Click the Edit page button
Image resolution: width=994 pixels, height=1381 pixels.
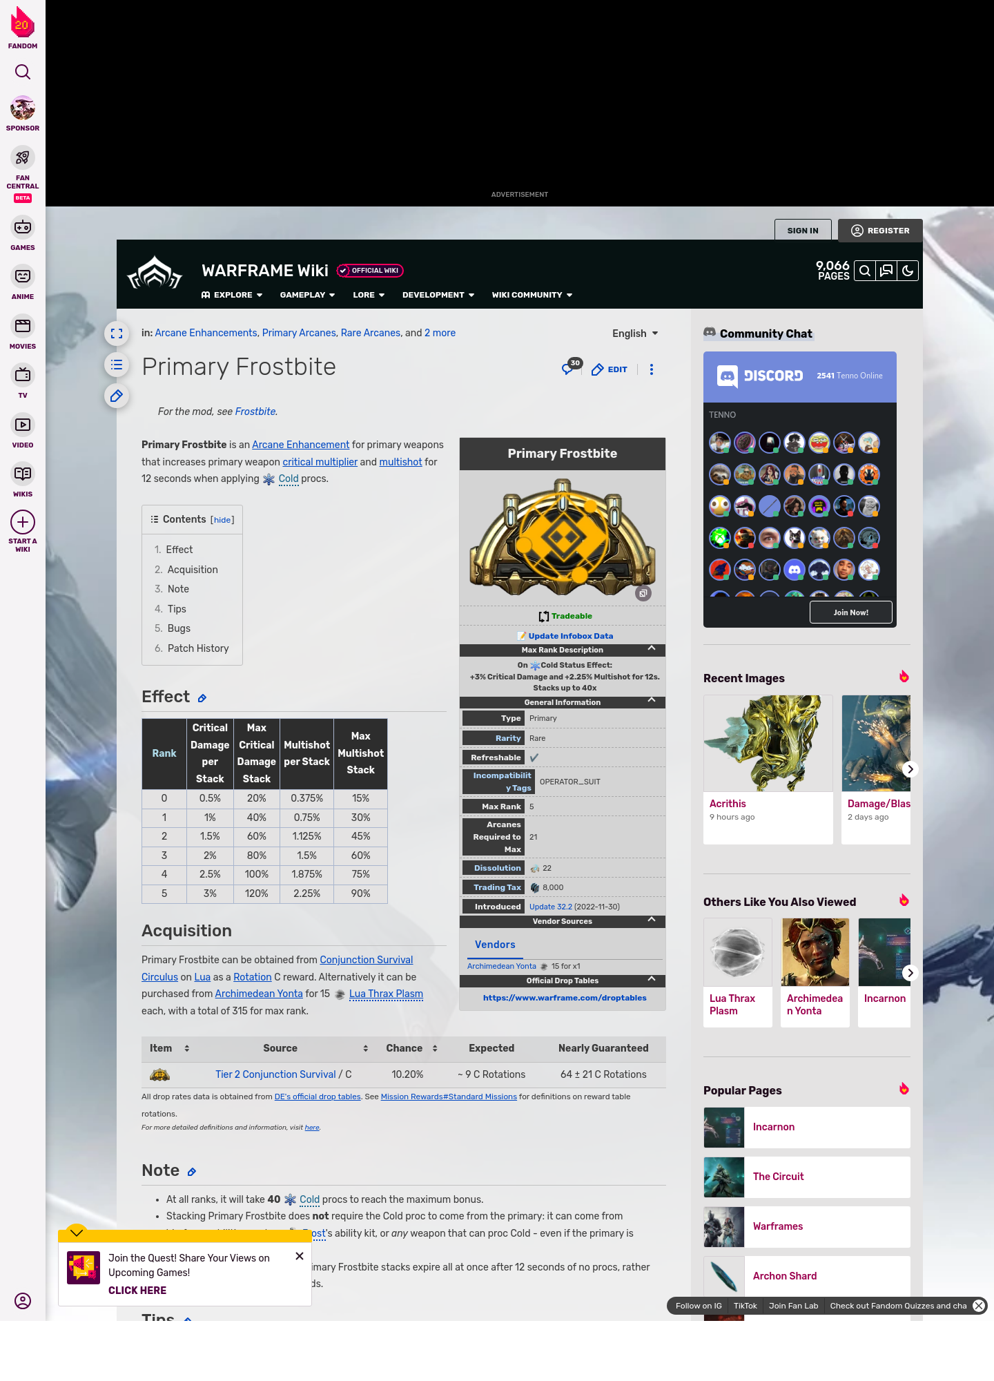pyautogui.click(x=610, y=369)
